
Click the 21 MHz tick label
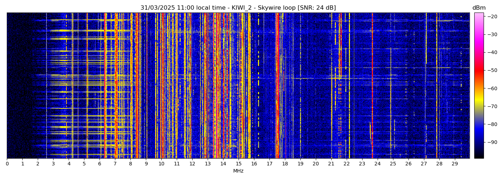[x=331, y=164]
